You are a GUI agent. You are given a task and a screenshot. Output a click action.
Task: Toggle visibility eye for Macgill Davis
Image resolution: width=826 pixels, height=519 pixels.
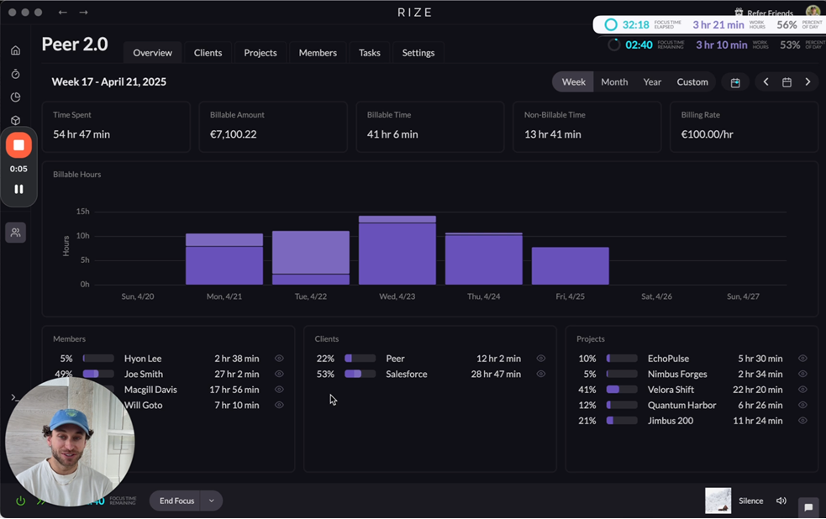(x=279, y=390)
